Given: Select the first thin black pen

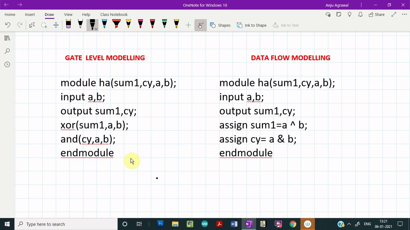Looking at the screenshot, I should point(80,25).
